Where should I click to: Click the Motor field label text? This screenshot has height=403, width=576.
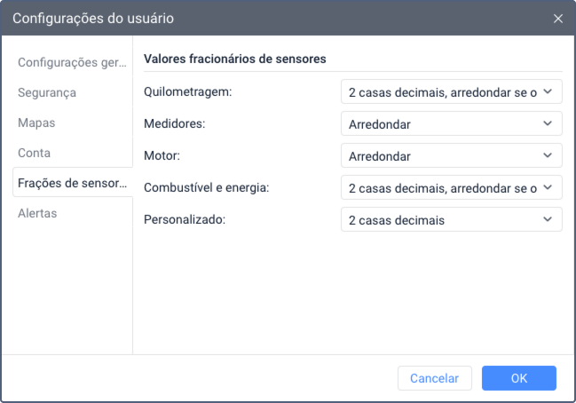tap(162, 155)
